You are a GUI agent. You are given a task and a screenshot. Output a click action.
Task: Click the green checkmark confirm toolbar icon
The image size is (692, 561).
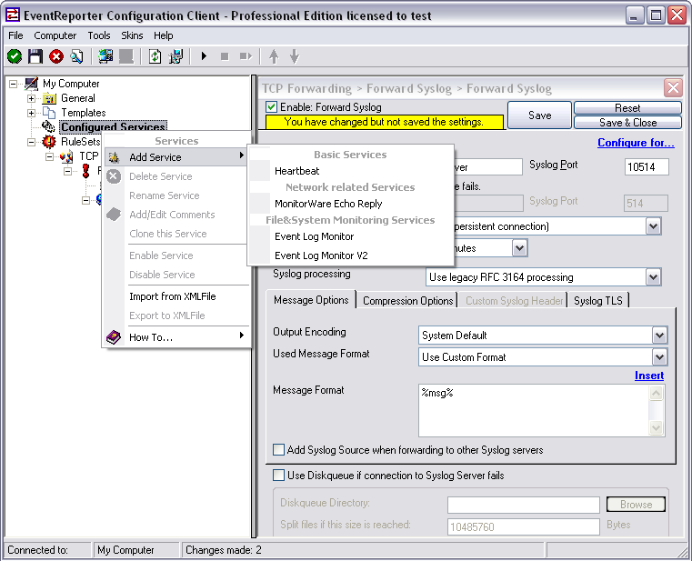click(x=15, y=56)
